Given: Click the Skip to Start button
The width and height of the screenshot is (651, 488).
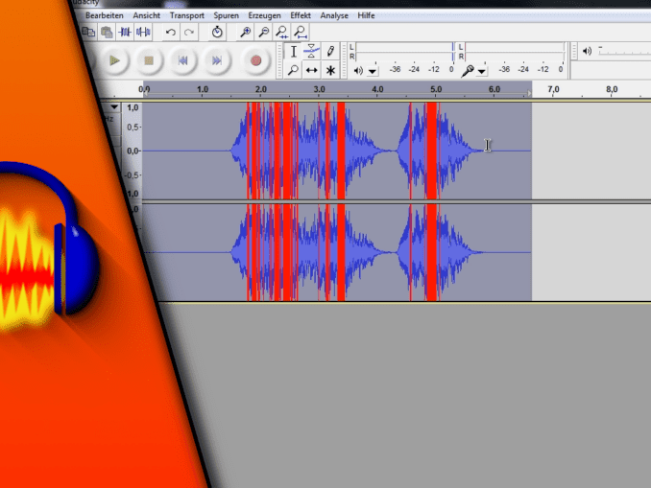Looking at the screenshot, I should pos(182,60).
